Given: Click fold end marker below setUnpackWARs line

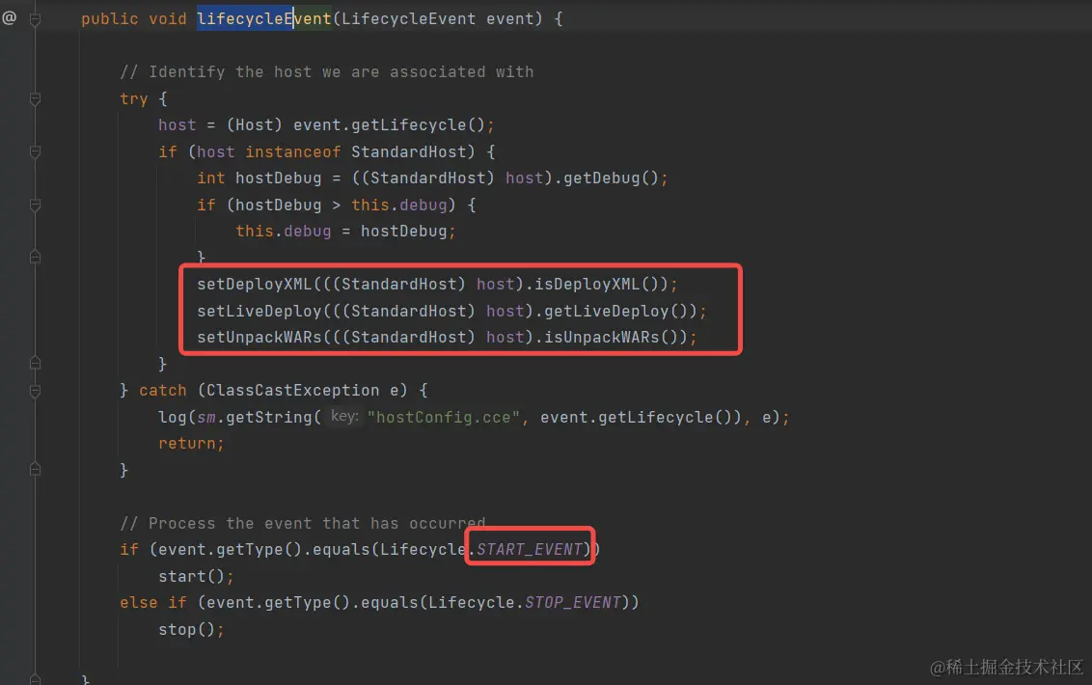Looking at the screenshot, I should click(35, 363).
